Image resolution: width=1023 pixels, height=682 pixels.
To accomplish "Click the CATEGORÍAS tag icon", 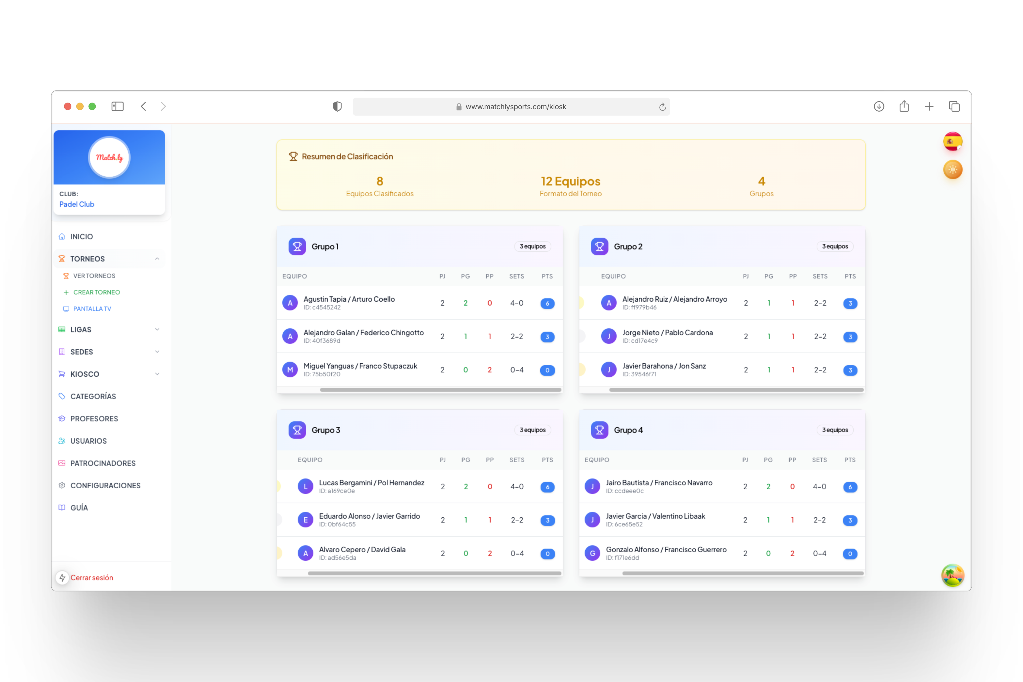I will [62, 396].
